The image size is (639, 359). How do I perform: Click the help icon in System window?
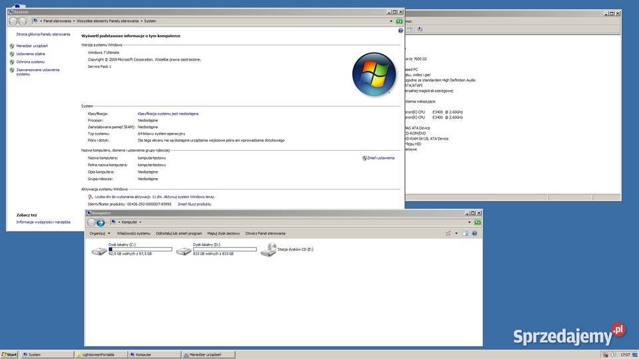[x=401, y=31]
